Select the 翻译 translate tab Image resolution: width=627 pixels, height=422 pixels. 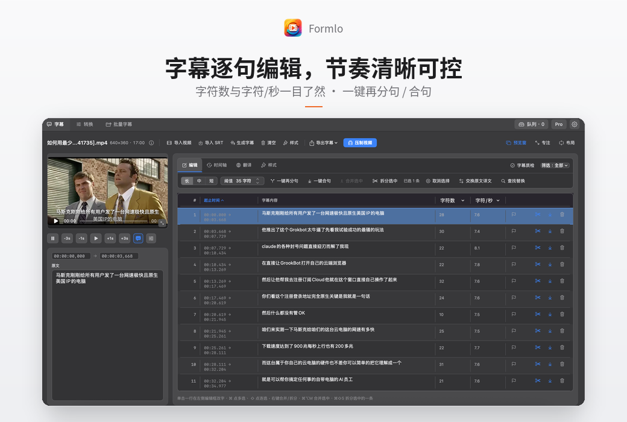click(244, 165)
